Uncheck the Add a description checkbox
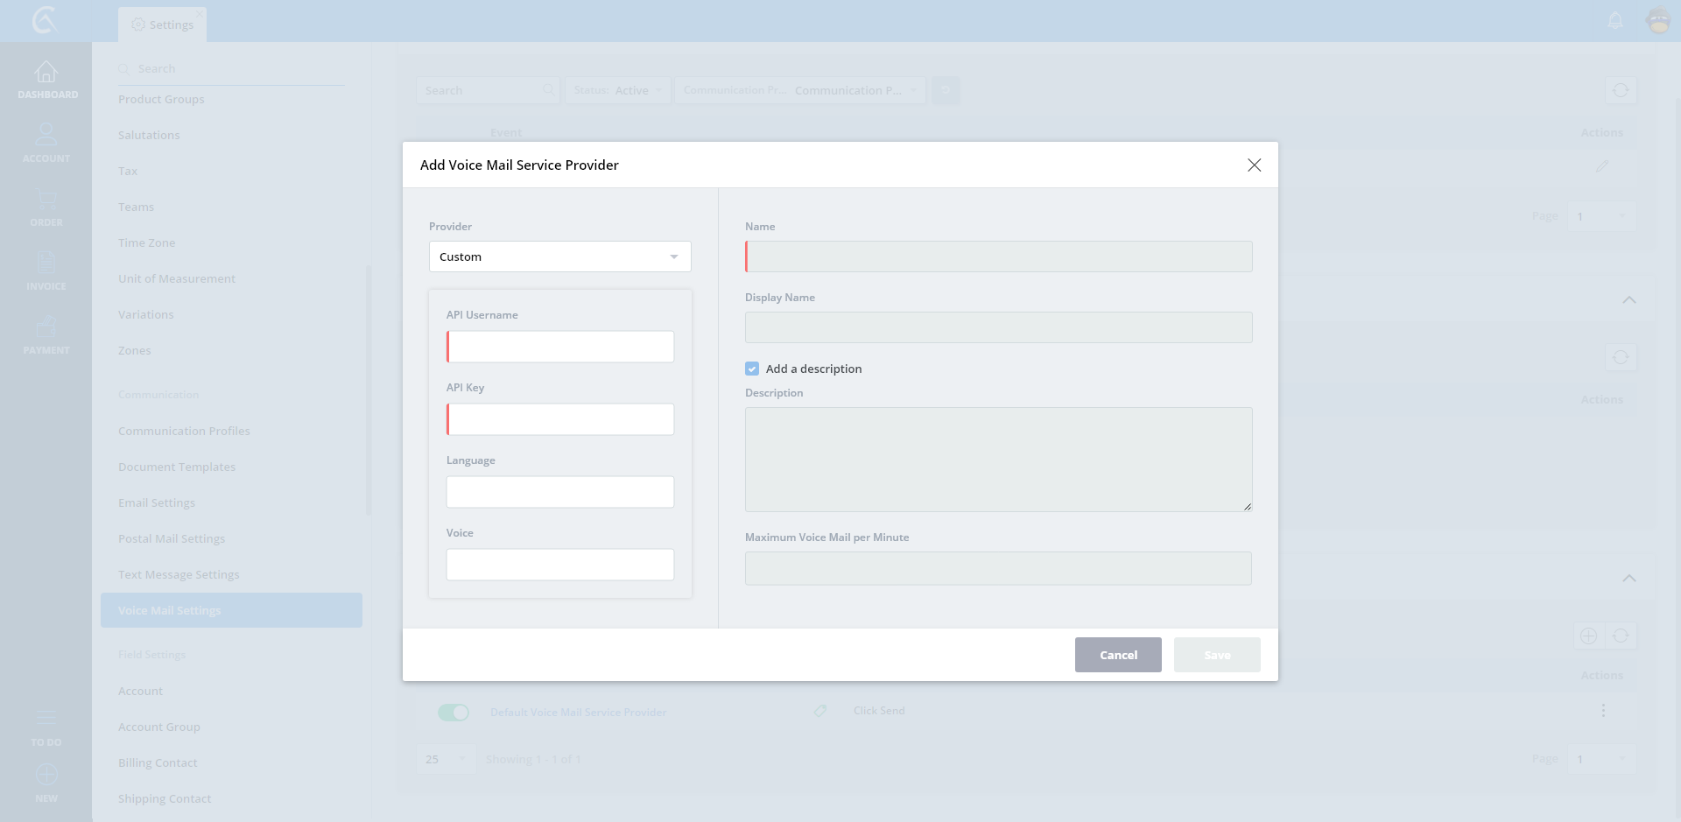 tap(752, 369)
